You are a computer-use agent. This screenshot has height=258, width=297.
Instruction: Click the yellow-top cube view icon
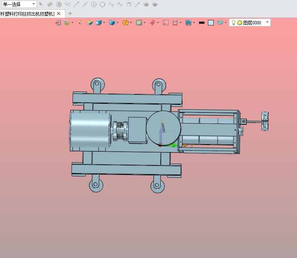coord(89,23)
